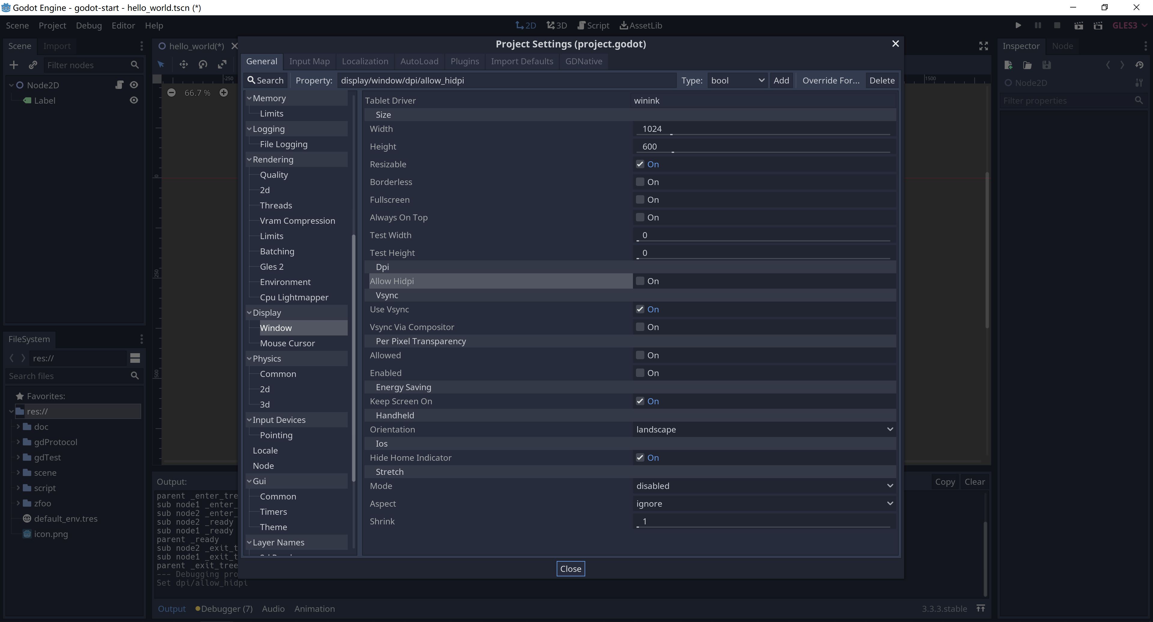This screenshot has height=622, width=1153.
Task: Zoom out the 2D viewport
Action: [x=171, y=93]
